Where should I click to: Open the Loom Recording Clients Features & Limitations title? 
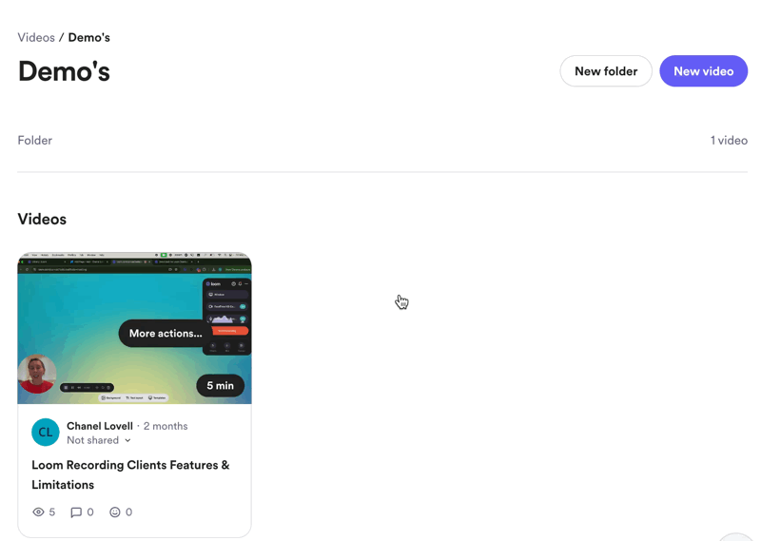click(x=130, y=475)
